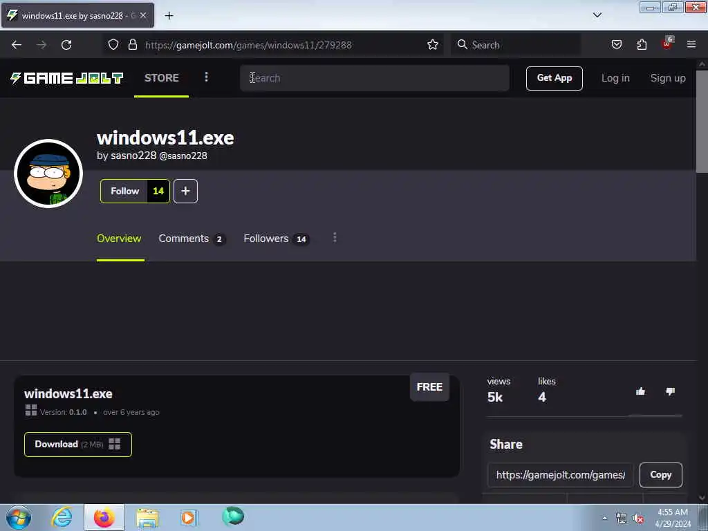Open the more menu beside STORE
This screenshot has height=531, width=708.
click(x=206, y=77)
